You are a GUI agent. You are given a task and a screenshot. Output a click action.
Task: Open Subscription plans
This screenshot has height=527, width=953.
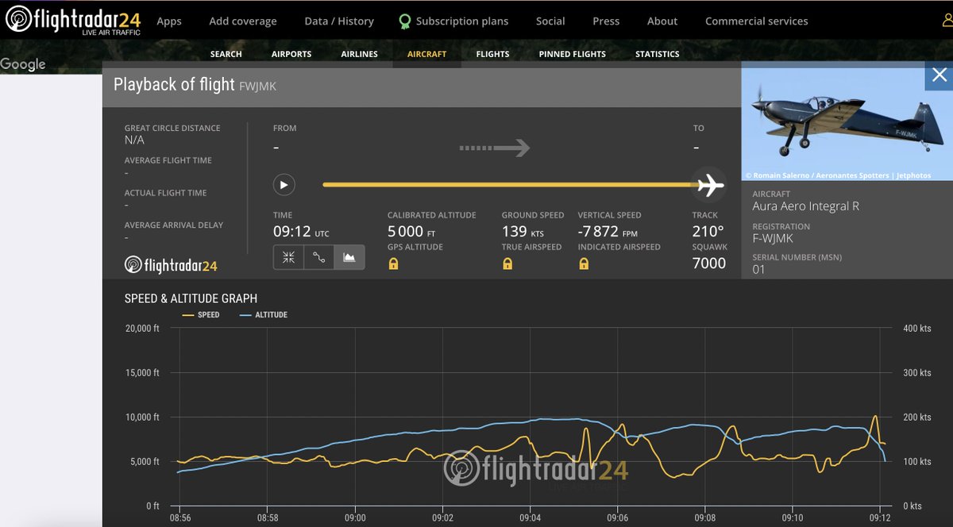point(462,21)
